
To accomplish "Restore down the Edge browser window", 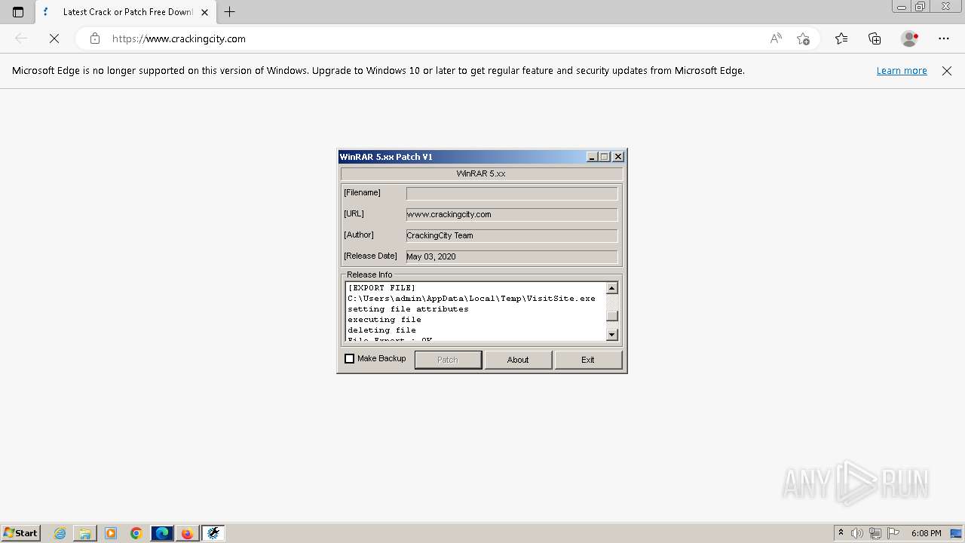I will click(921, 6).
